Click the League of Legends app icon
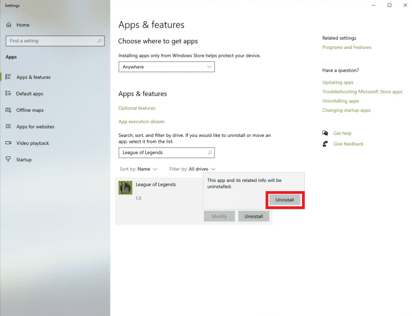Screen dimensions: 412x316 coord(125,188)
